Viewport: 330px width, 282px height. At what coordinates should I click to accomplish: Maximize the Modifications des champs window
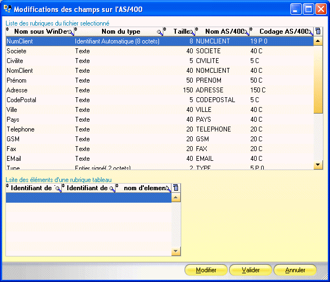point(308,9)
